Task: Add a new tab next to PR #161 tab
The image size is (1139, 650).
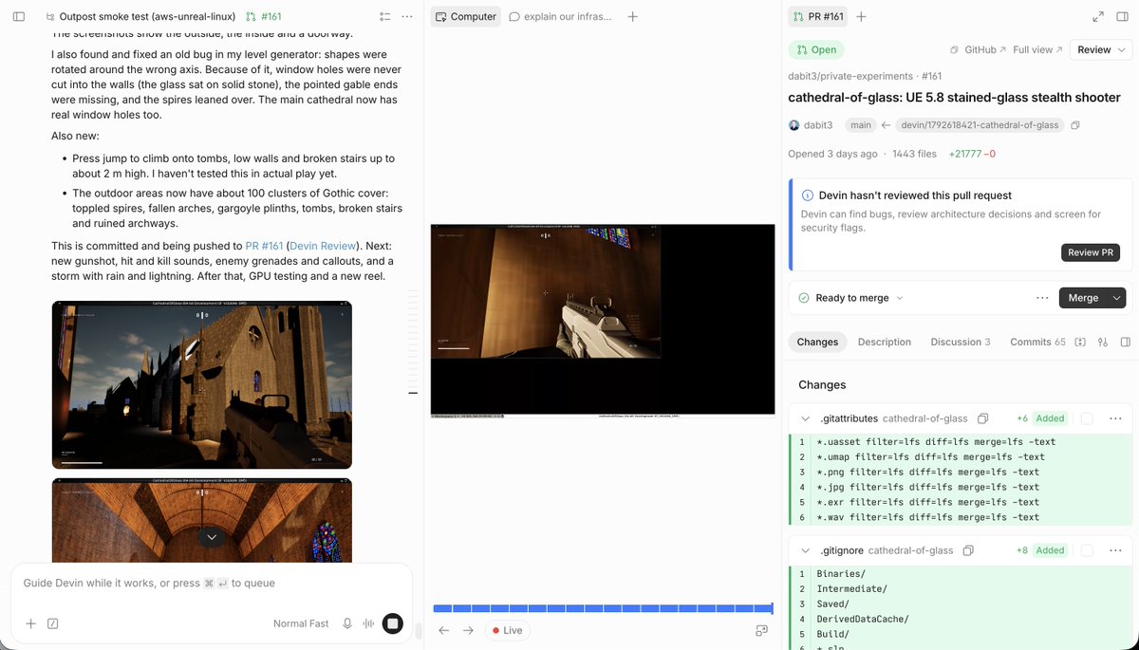Action: click(861, 17)
